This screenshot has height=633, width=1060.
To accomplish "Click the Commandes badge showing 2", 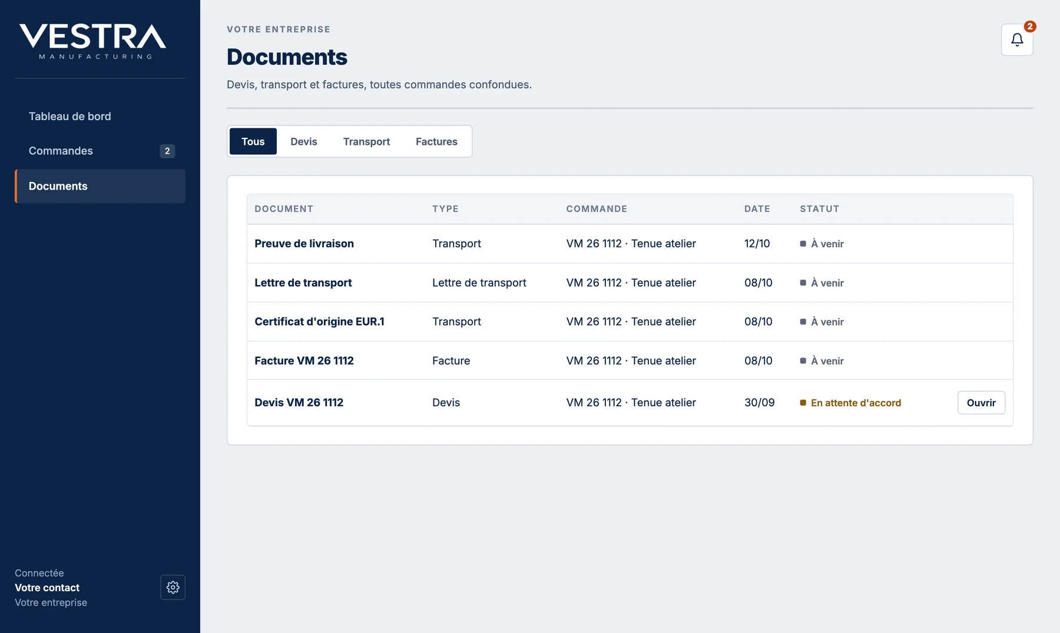I will 167,151.
